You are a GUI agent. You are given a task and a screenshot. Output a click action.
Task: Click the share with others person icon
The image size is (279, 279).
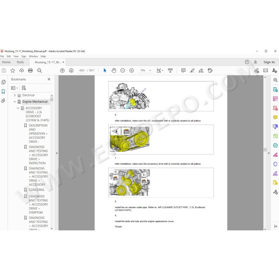pos(274,71)
